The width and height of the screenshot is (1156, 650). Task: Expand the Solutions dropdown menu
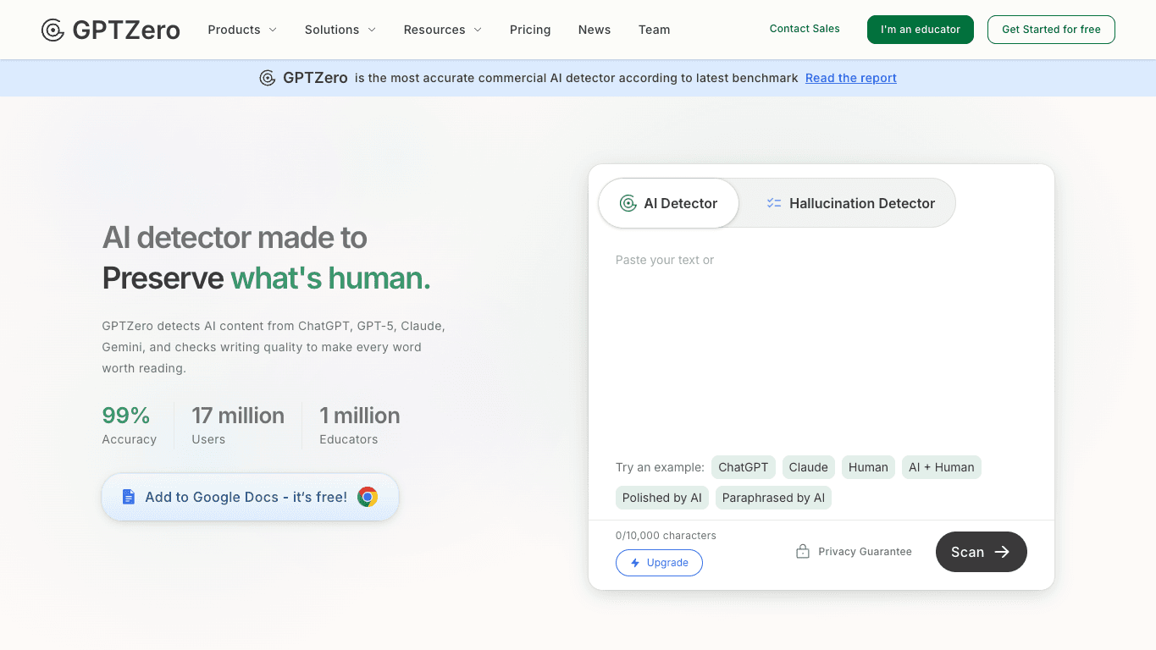pos(340,30)
